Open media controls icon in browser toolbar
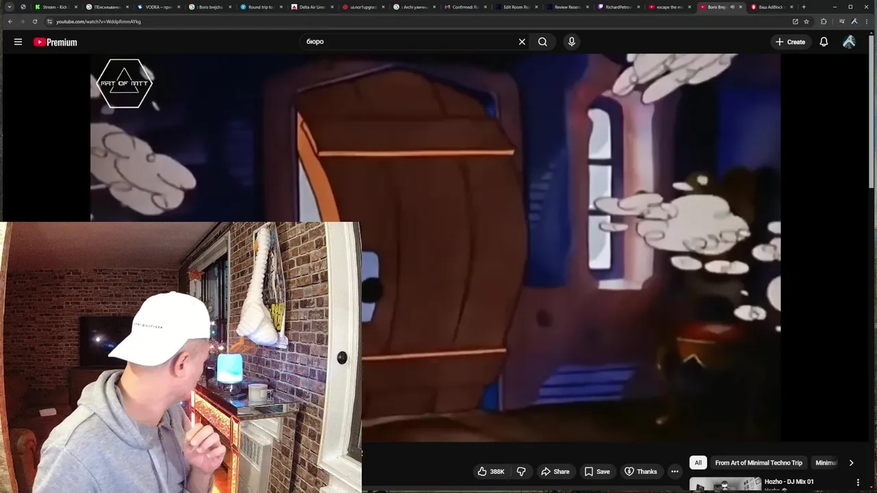877x493 pixels. (842, 21)
